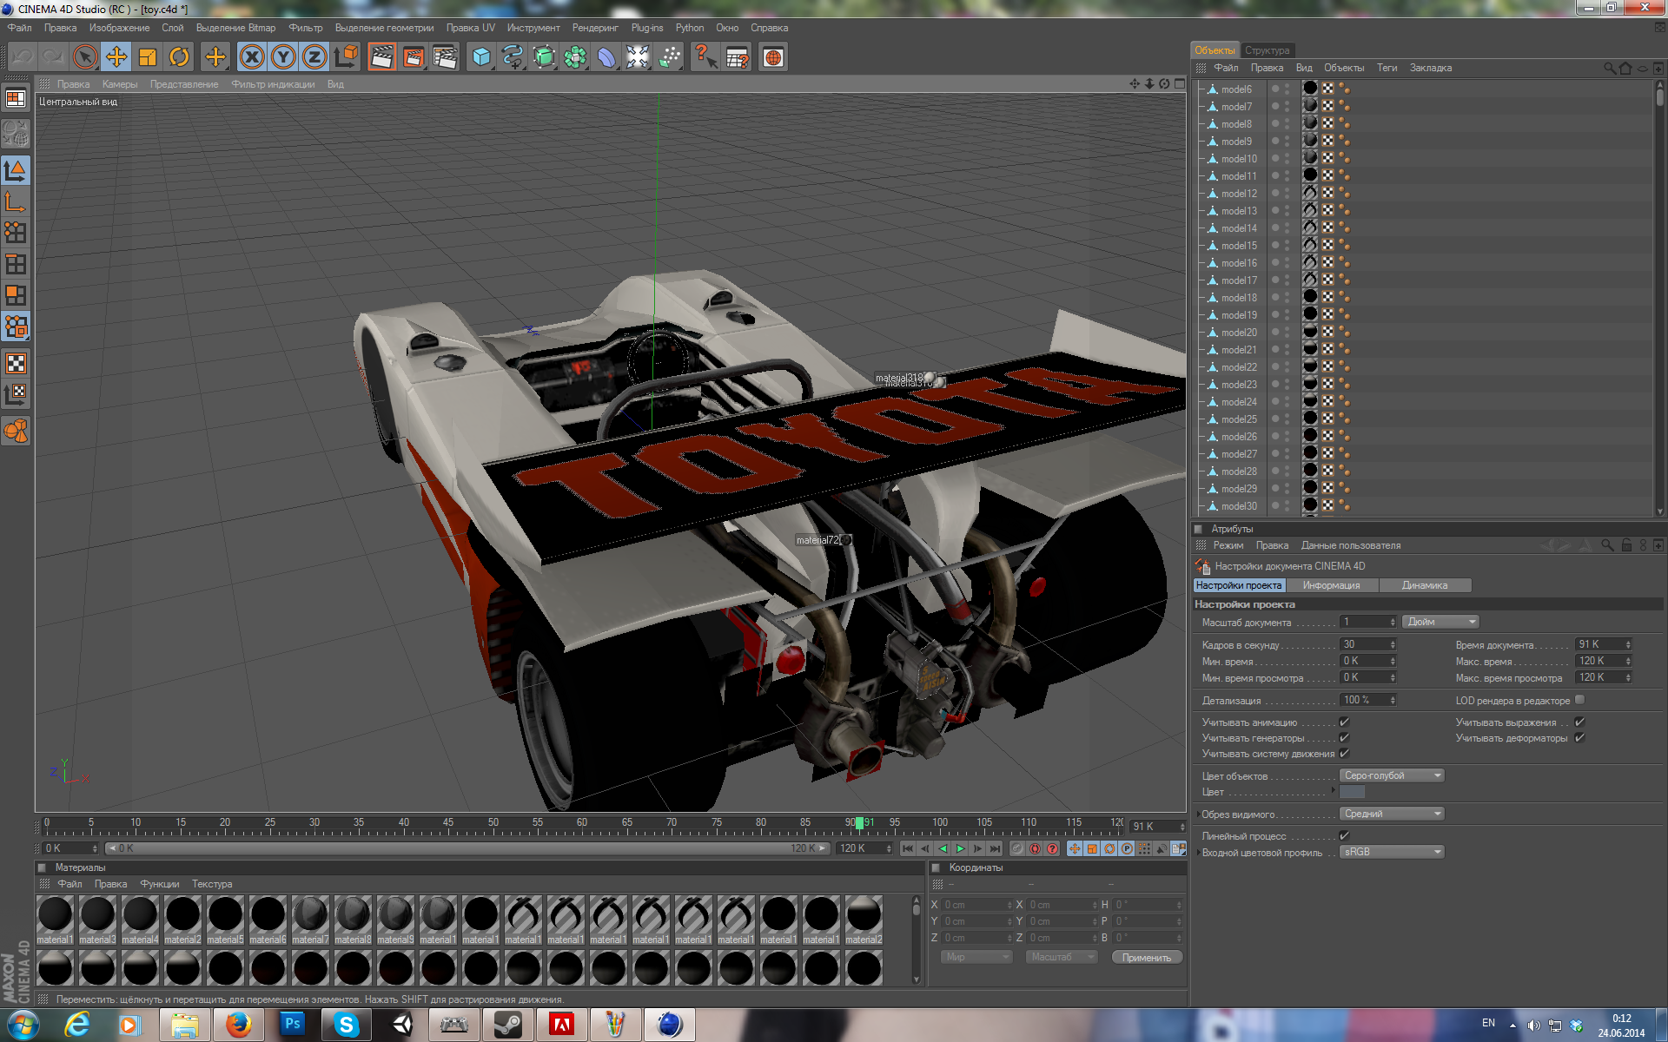Open the spline tools icon

click(513, 57)
